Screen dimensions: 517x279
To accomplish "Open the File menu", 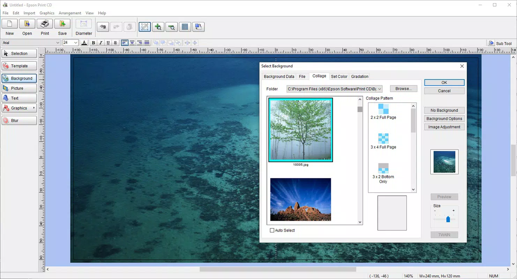I will pos(6,13).
